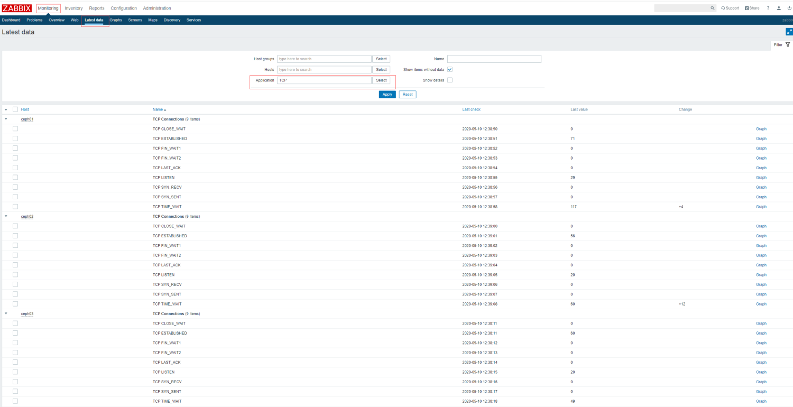Viewport: 793px width, 407px height.
Task: Collapse the ceph02 TCP Connections group
Action: coord(6,216)
